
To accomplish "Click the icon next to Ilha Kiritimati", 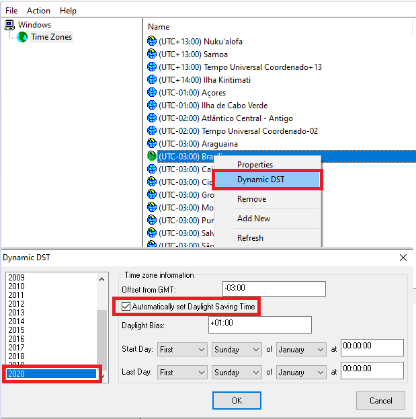I will pyautogui.click(x=152, y=80).
